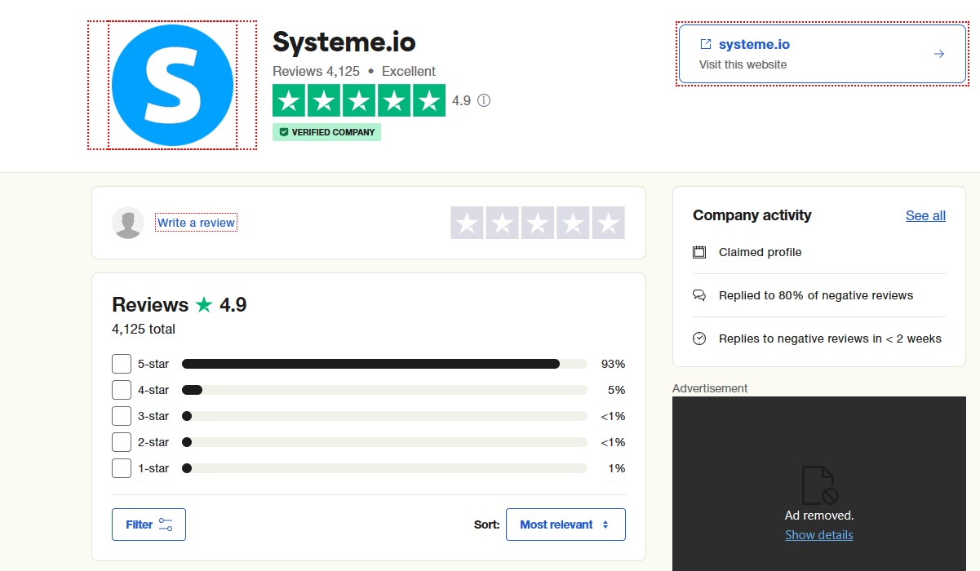The height and width of the screenshot is (571, 980).
Task: Select the first empty rating star
Action: 468,223
